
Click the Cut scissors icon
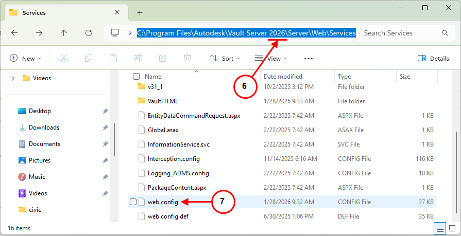(x=64, y=59)
